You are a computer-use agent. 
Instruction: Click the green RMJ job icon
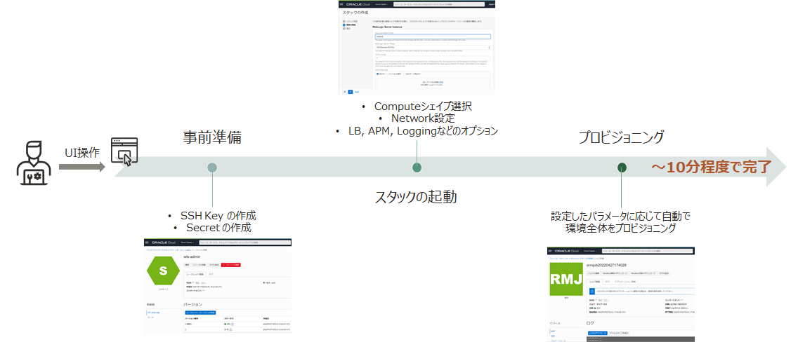(x=566, y=279)
